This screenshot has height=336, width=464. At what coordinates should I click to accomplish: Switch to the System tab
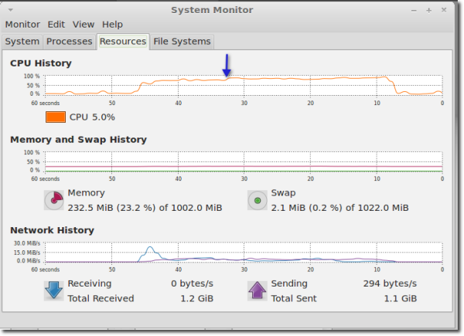[22, 42]
